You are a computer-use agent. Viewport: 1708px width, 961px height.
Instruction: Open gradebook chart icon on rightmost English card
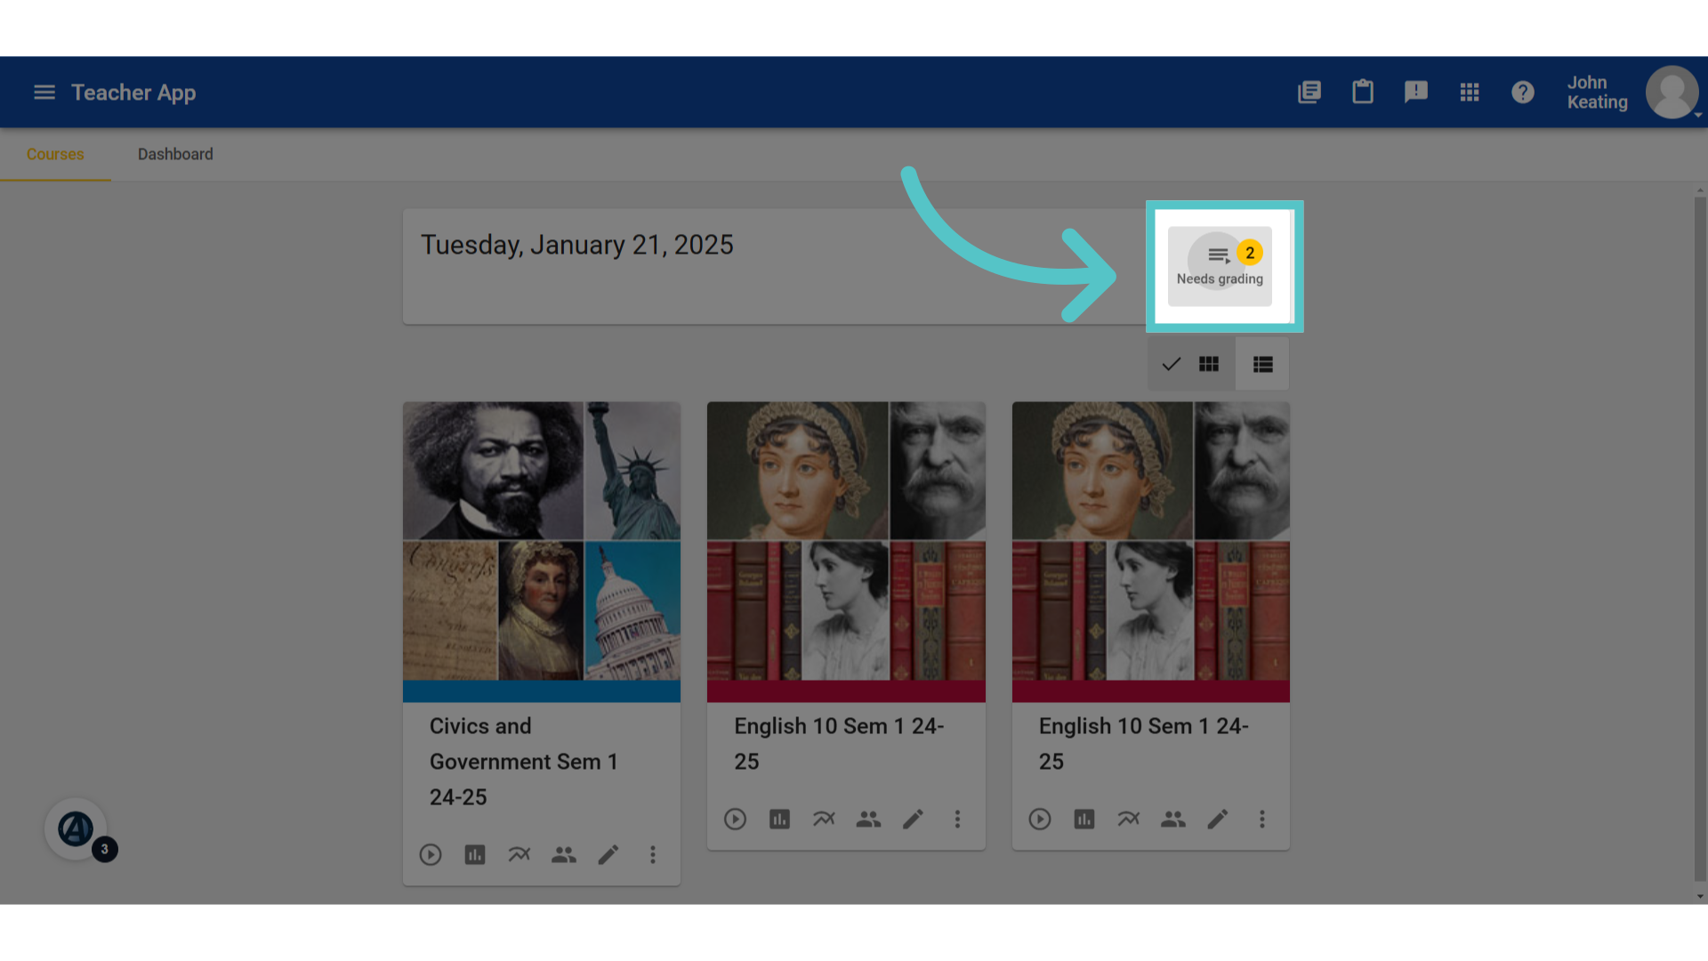pyautogui.click(x=1084, y=820)
